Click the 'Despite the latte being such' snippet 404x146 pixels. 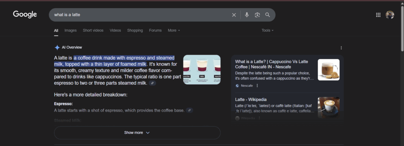[275, 76]
